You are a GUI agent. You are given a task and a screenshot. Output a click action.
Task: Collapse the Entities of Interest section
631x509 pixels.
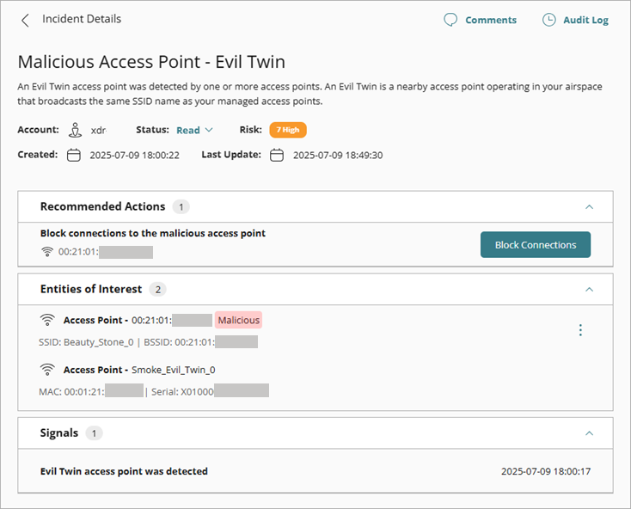click(589, 290)
